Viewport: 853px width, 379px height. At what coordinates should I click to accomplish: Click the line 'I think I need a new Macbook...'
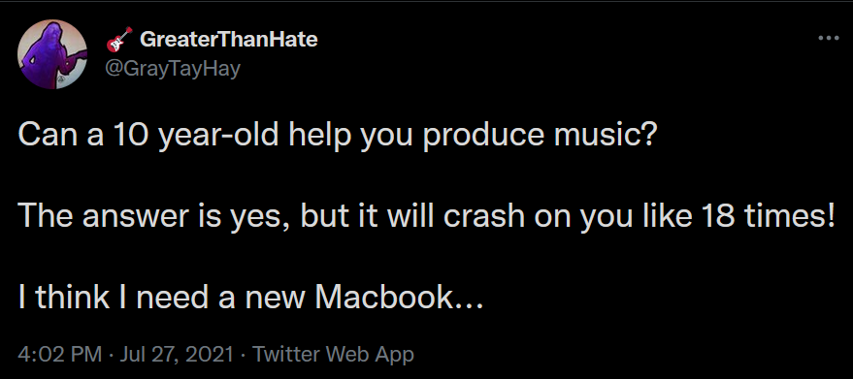(250, 297)
